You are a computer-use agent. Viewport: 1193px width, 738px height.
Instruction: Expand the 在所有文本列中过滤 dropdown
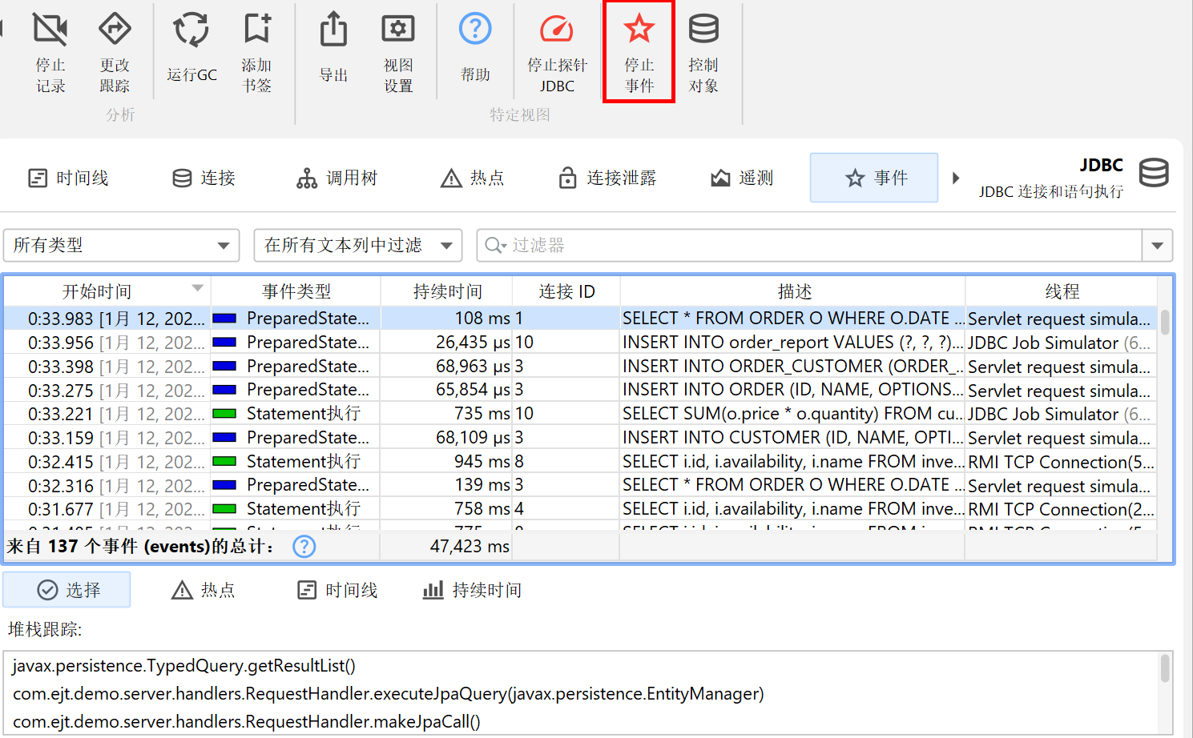click(357, 246)
